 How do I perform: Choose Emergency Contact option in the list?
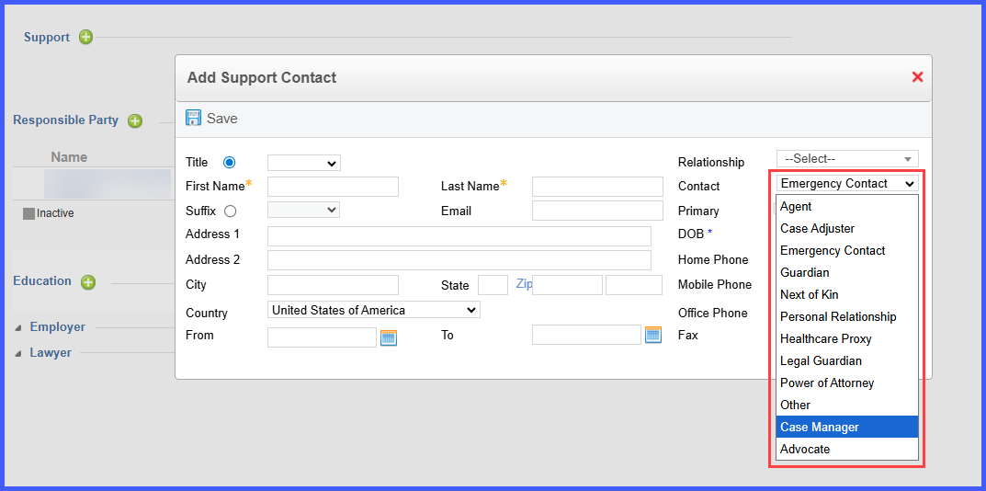tap(847, 250)
